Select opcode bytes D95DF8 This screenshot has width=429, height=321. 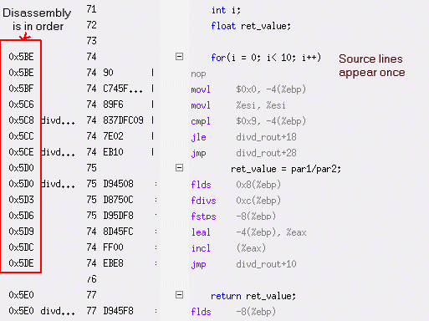pyautogui.click(x=118, y=216)
